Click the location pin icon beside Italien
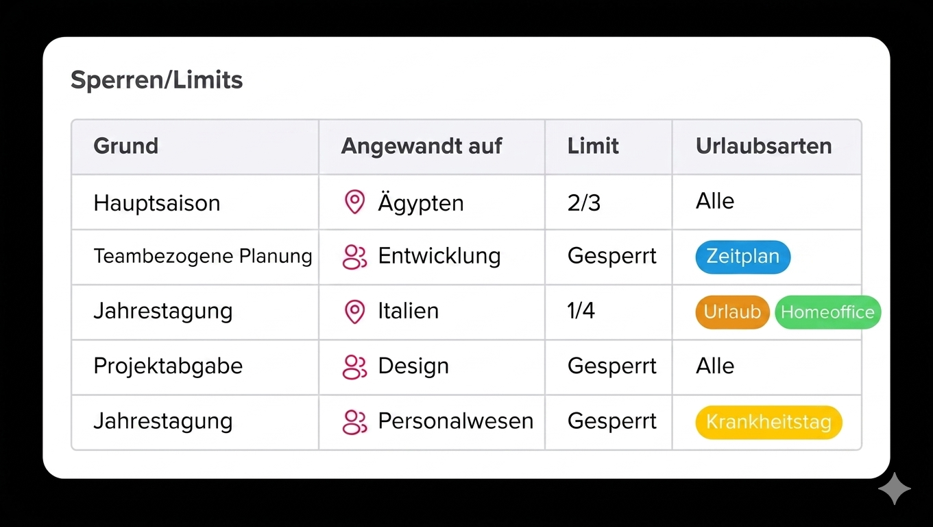 click(354, 312)
